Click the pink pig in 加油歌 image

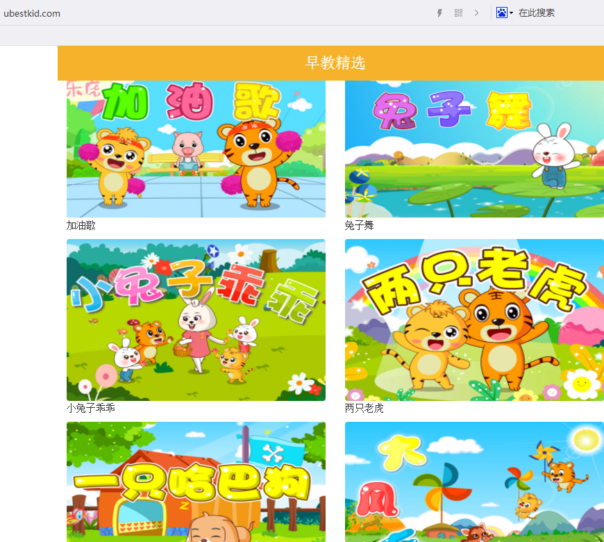click(x=186, y=149)
